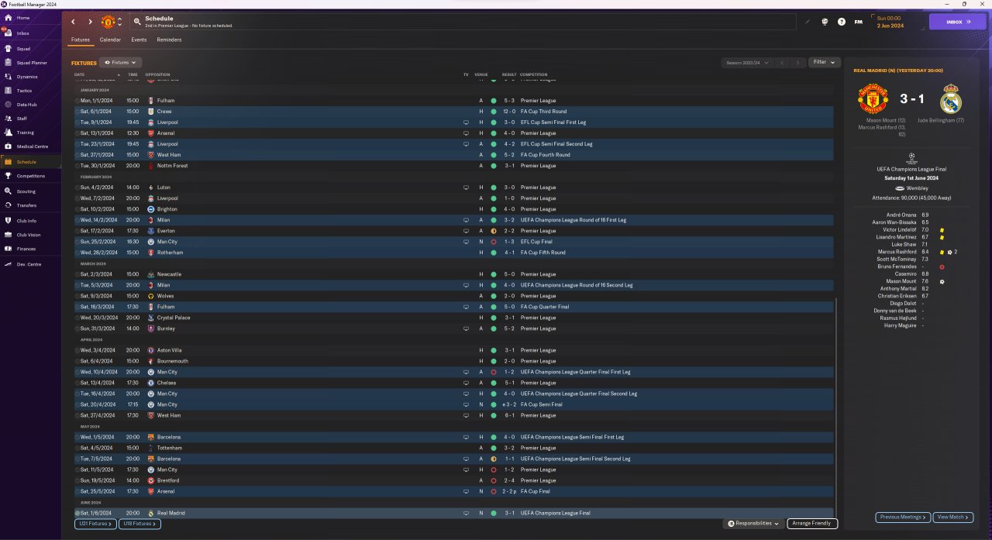Expand the Responsibilities dropdown
The image size is (992, 540).
click(753, 524)
